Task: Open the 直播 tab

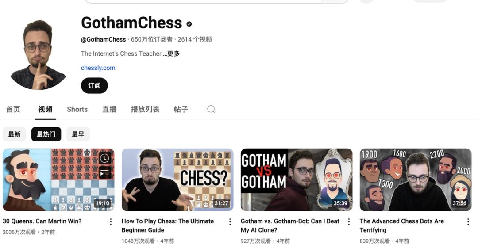Action: tap(109, 109)
